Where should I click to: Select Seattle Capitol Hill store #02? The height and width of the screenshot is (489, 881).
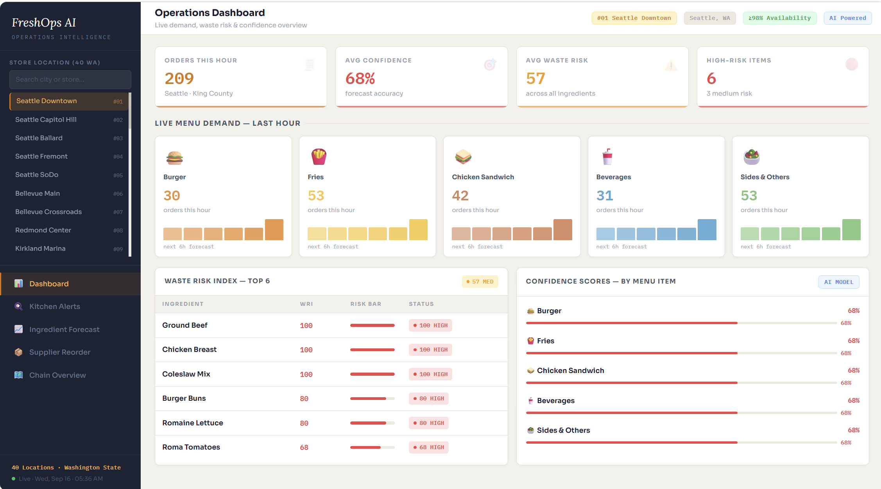click(x=69, y=120)
